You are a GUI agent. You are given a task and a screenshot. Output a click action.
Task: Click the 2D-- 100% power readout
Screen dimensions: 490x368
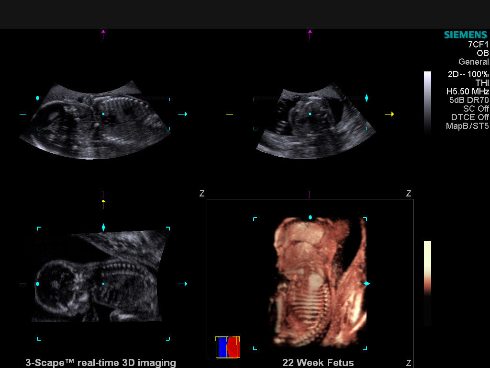tap(468, 74)
